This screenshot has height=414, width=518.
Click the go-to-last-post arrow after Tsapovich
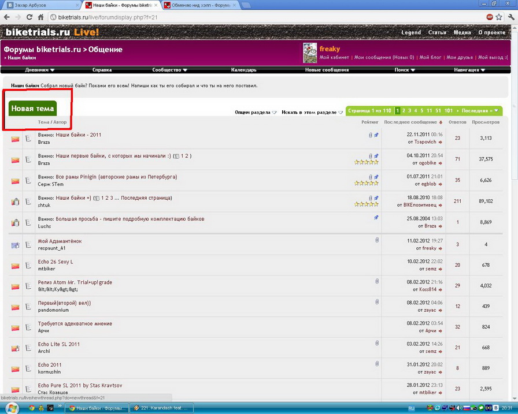(441, 142)
